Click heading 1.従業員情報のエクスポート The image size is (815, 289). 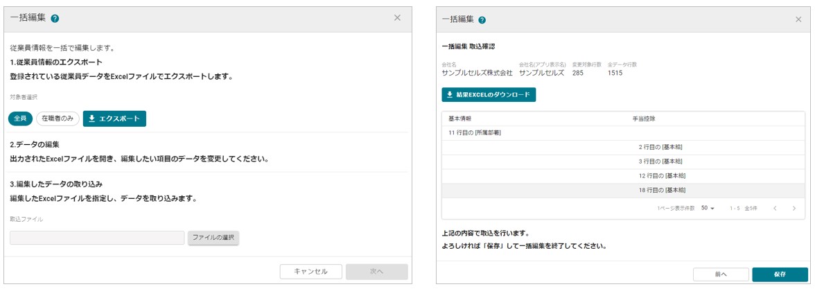(56, 62)
